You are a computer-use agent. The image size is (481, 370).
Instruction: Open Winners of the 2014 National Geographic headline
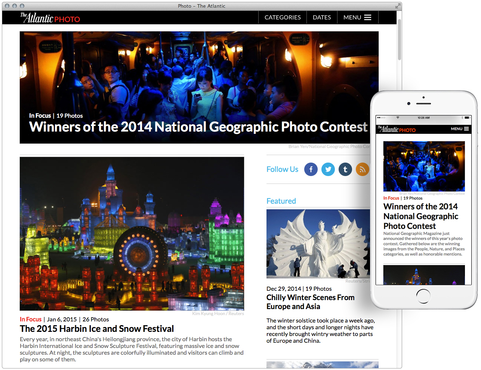pos(198,127)
